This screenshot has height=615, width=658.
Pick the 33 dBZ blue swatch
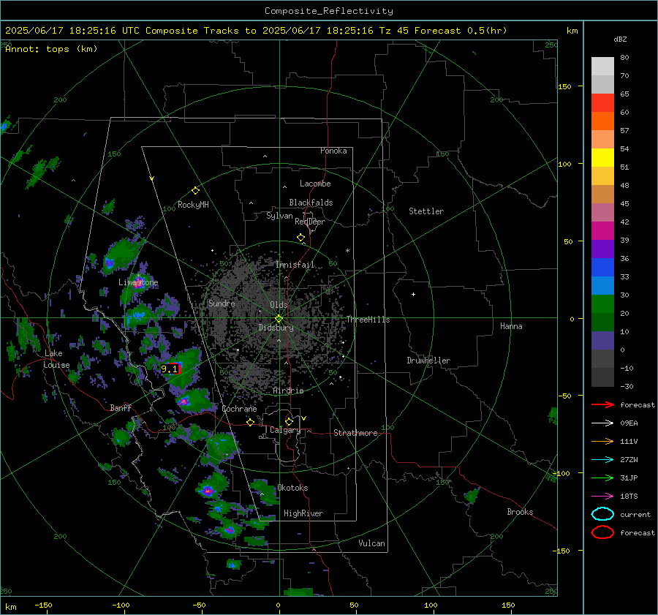tap(602, 267)
